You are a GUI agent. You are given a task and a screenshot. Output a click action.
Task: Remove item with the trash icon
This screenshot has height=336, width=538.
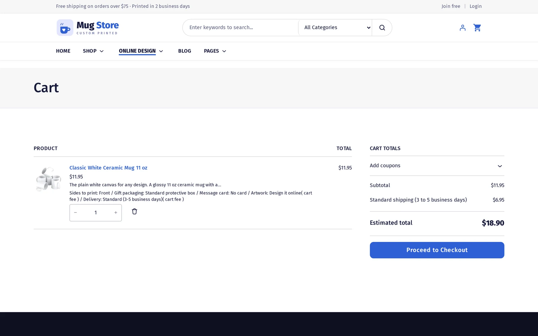pos(134,211)
